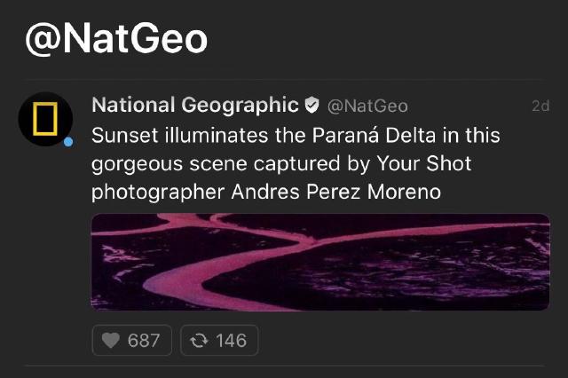Click the words Paraná Delta in tweet
This screenshot has width=568, height=378.
coord(374,136)
